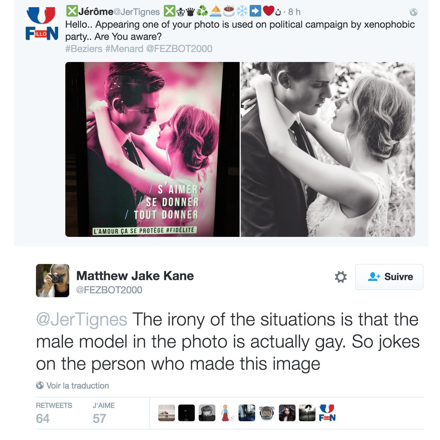Open the gear settings menu on the reply tweet

(x=341, y=277)
